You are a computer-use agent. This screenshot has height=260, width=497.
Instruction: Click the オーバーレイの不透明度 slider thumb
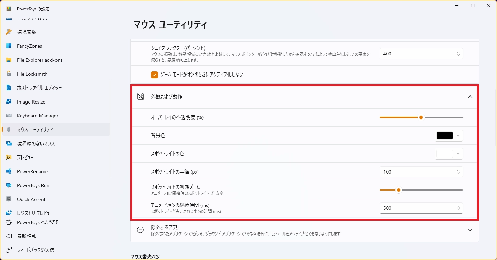[x=421, y=117]
